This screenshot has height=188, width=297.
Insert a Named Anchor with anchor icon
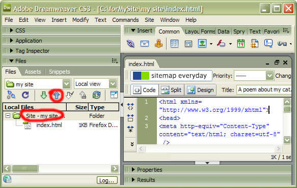click(158, 44)
